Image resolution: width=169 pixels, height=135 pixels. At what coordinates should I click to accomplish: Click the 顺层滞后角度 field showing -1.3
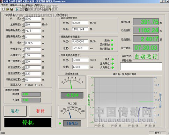(33, 31)
